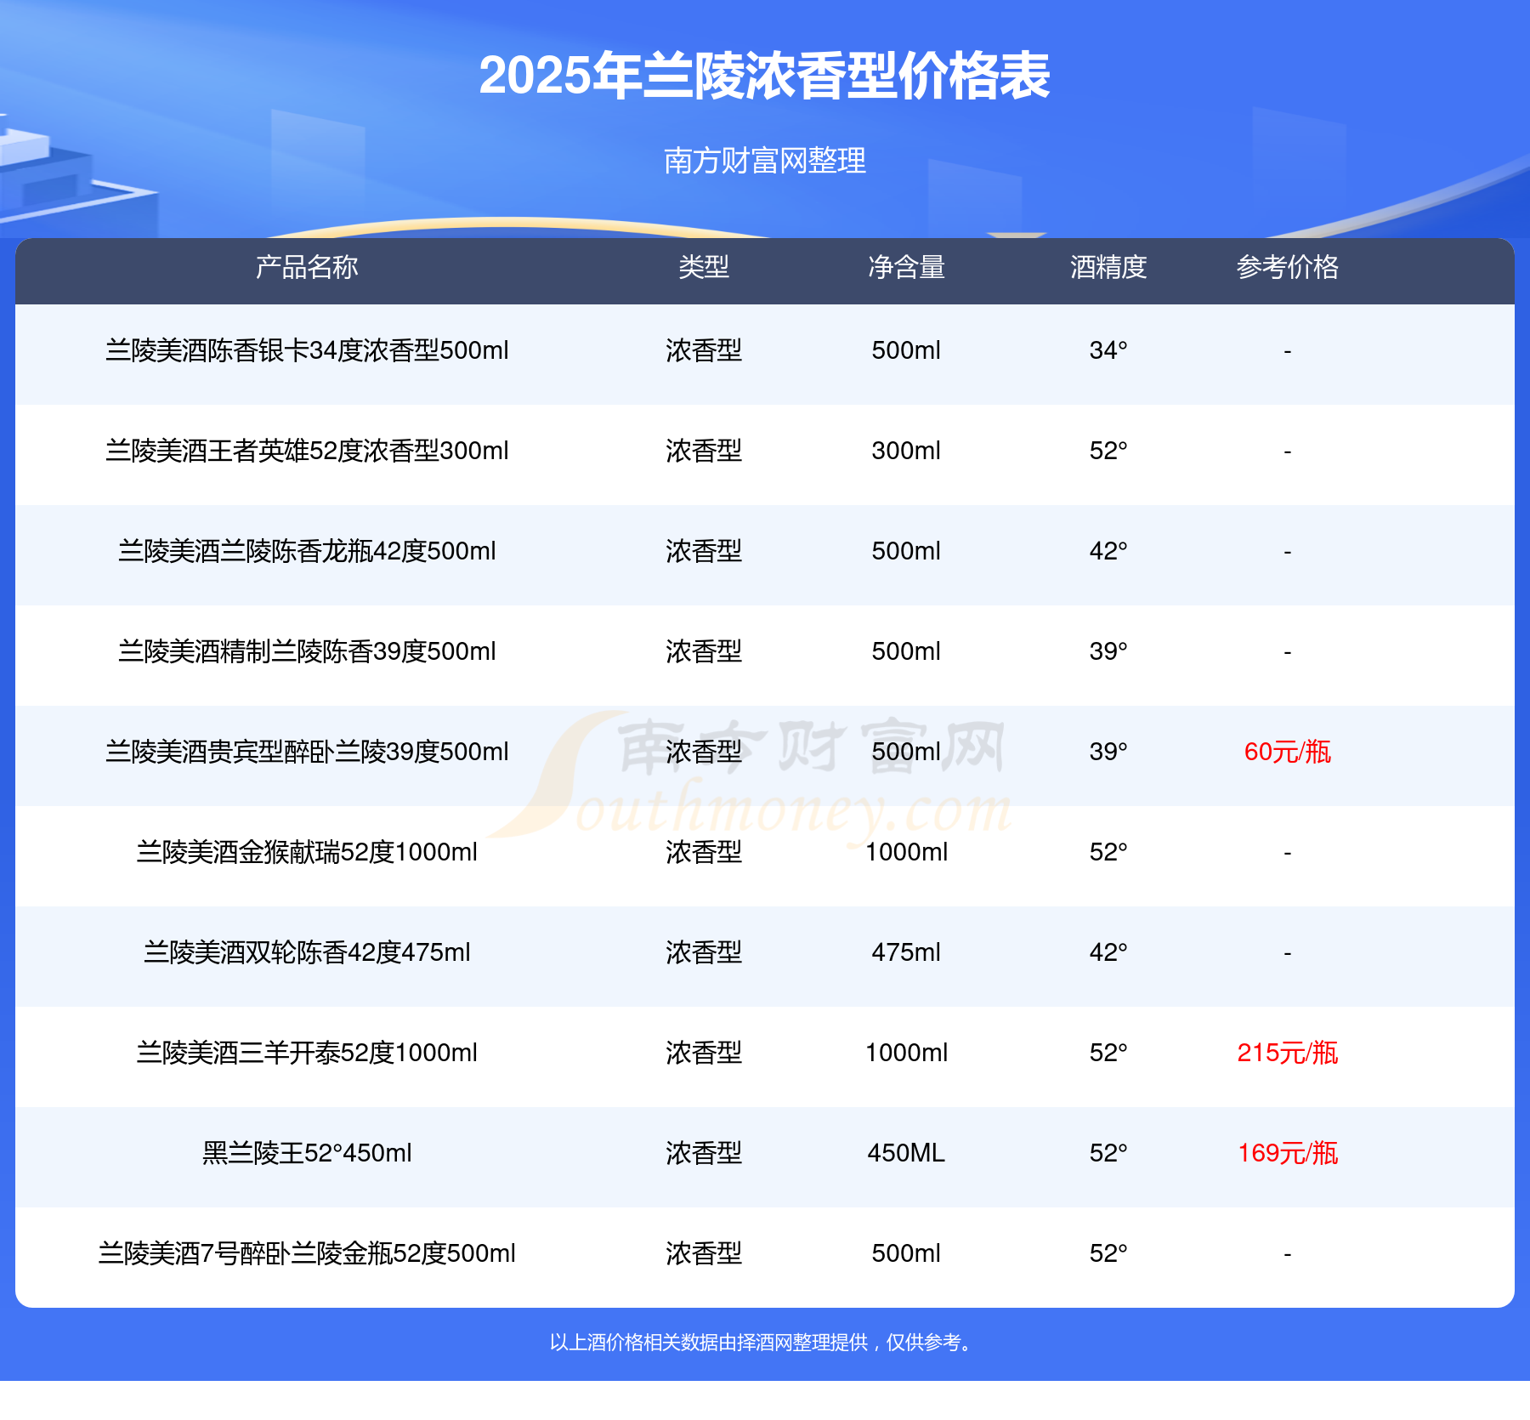Select 兰陵美酒7号醉卧兰陵金瓶52度500ml product name

(307, 1253)
